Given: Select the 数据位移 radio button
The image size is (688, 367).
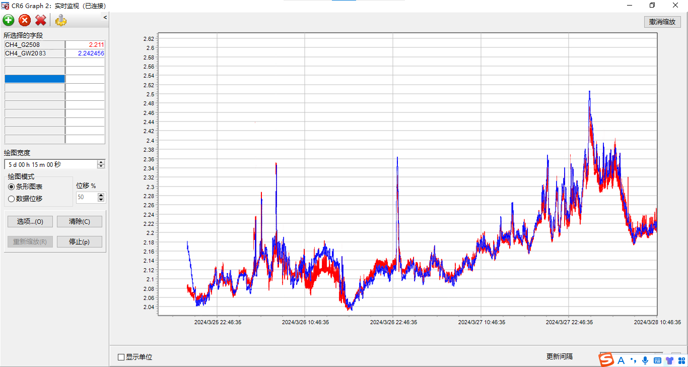Looking at the screenshot, I should coord(12,199).
